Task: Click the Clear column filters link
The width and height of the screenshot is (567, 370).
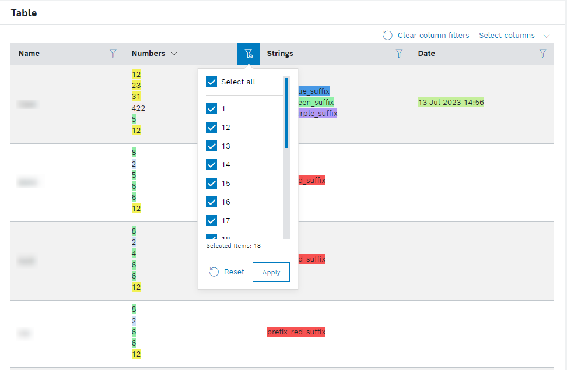Action: click(x=433, y=36)
